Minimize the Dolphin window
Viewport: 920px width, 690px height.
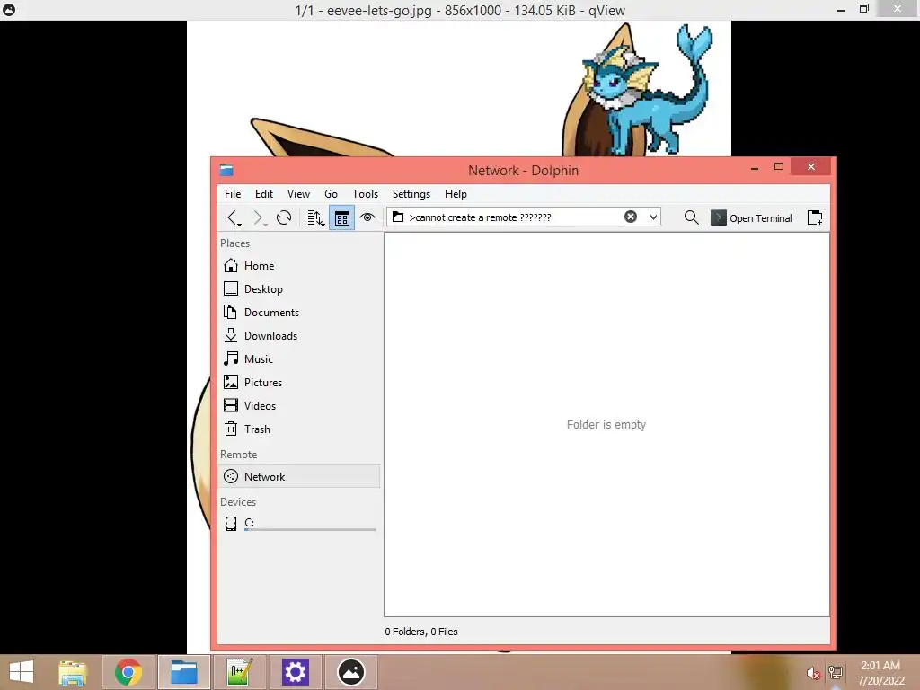pos(755,168)
